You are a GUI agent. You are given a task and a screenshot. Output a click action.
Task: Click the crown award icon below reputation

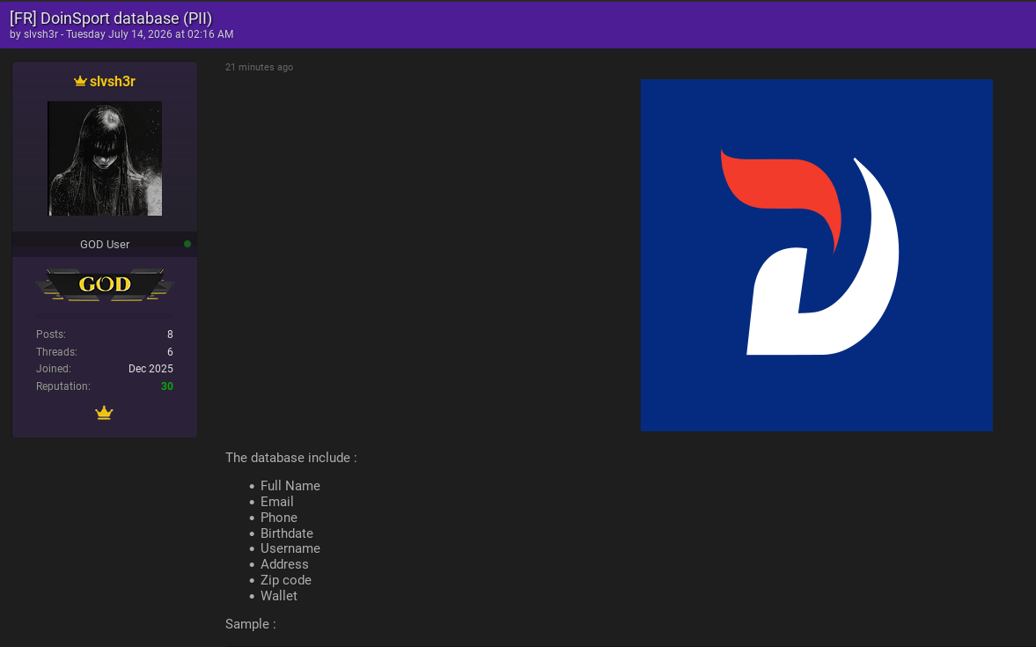tap(104, 413)
